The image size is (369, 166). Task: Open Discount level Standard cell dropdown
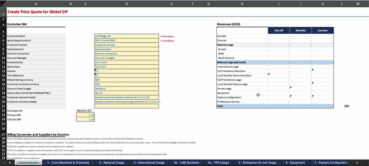[x=126, y=89]
